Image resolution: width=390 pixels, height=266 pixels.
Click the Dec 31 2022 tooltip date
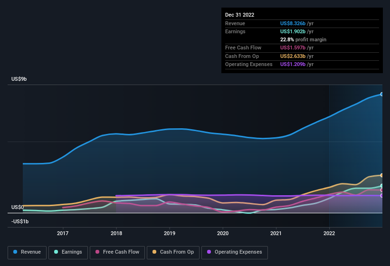(239, 15)
